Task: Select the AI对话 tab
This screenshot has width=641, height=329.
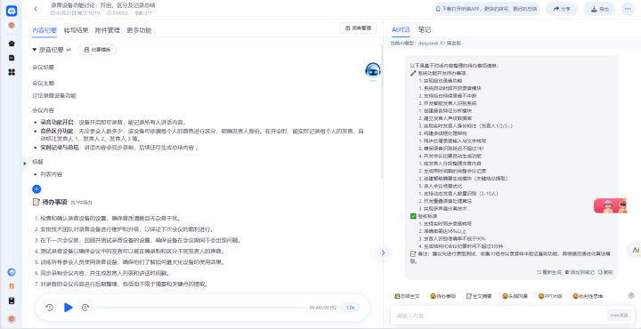Action: tap(401, 30)
